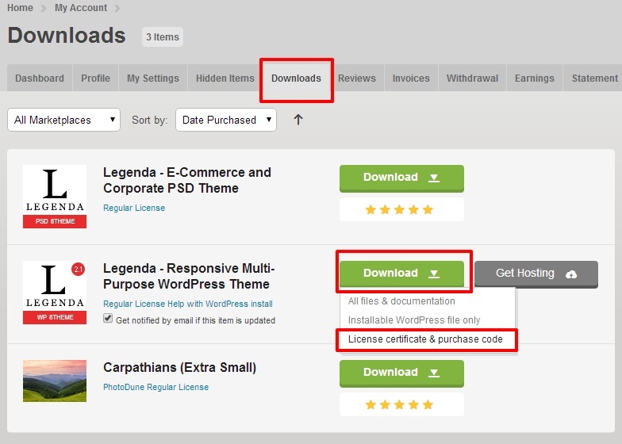Open Carpathians landscape photo thumbnail
The height and width of the screenshot is (444, 622).
[55, 381]
